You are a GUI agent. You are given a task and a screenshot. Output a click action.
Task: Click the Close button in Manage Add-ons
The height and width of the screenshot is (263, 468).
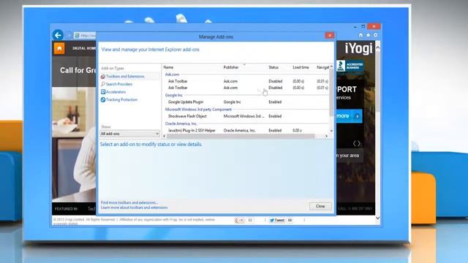tap(320, 206)
